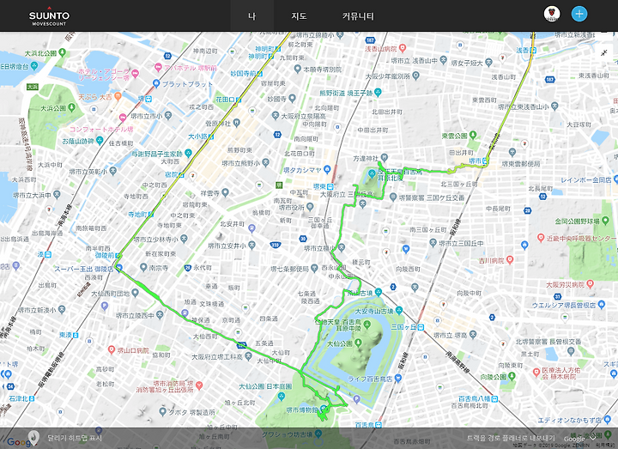Click the 熊野街道 境王子跡 marker
Screen dimensions: 618x449
coord(378,93)
